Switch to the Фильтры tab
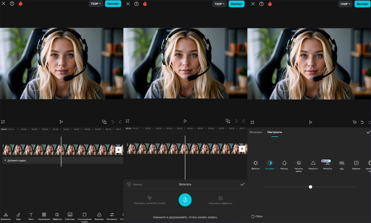Image resolution: width=371 pixels, height=223 pixels. pos(256,132)
